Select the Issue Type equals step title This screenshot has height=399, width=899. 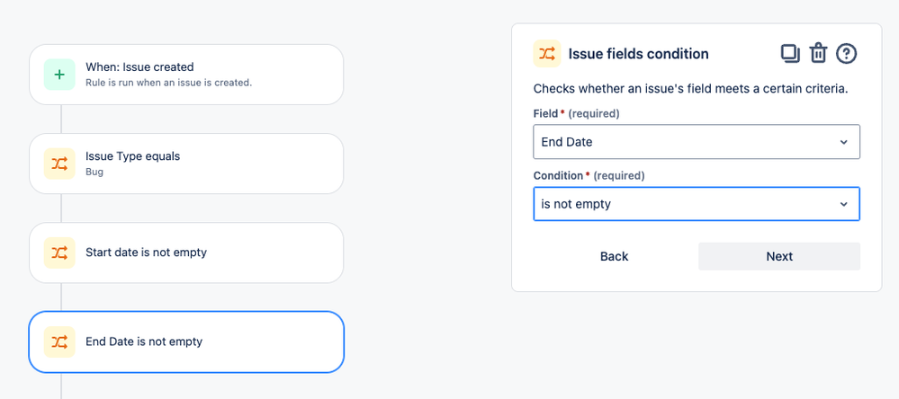tap(132, 156)
